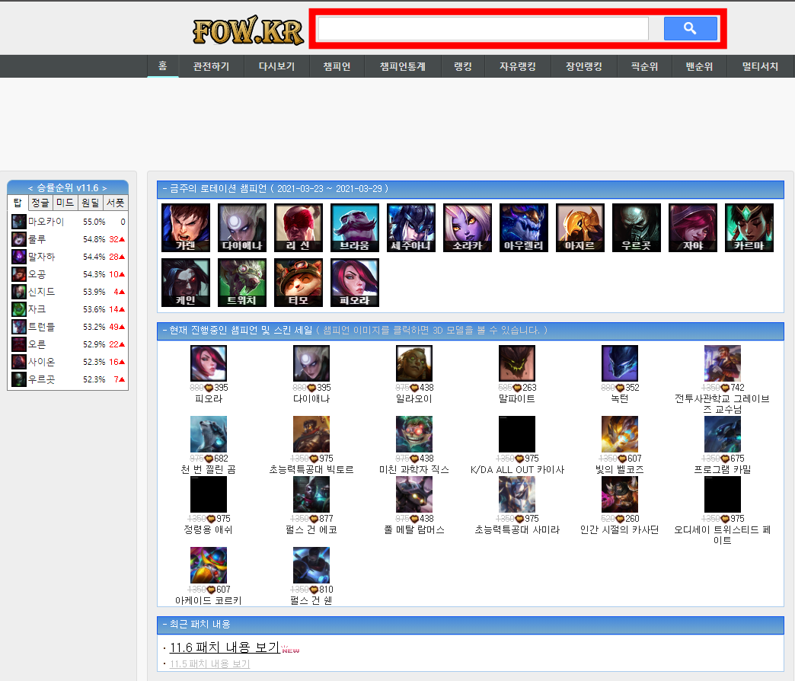Click the summoner search input field

point(483,28)
